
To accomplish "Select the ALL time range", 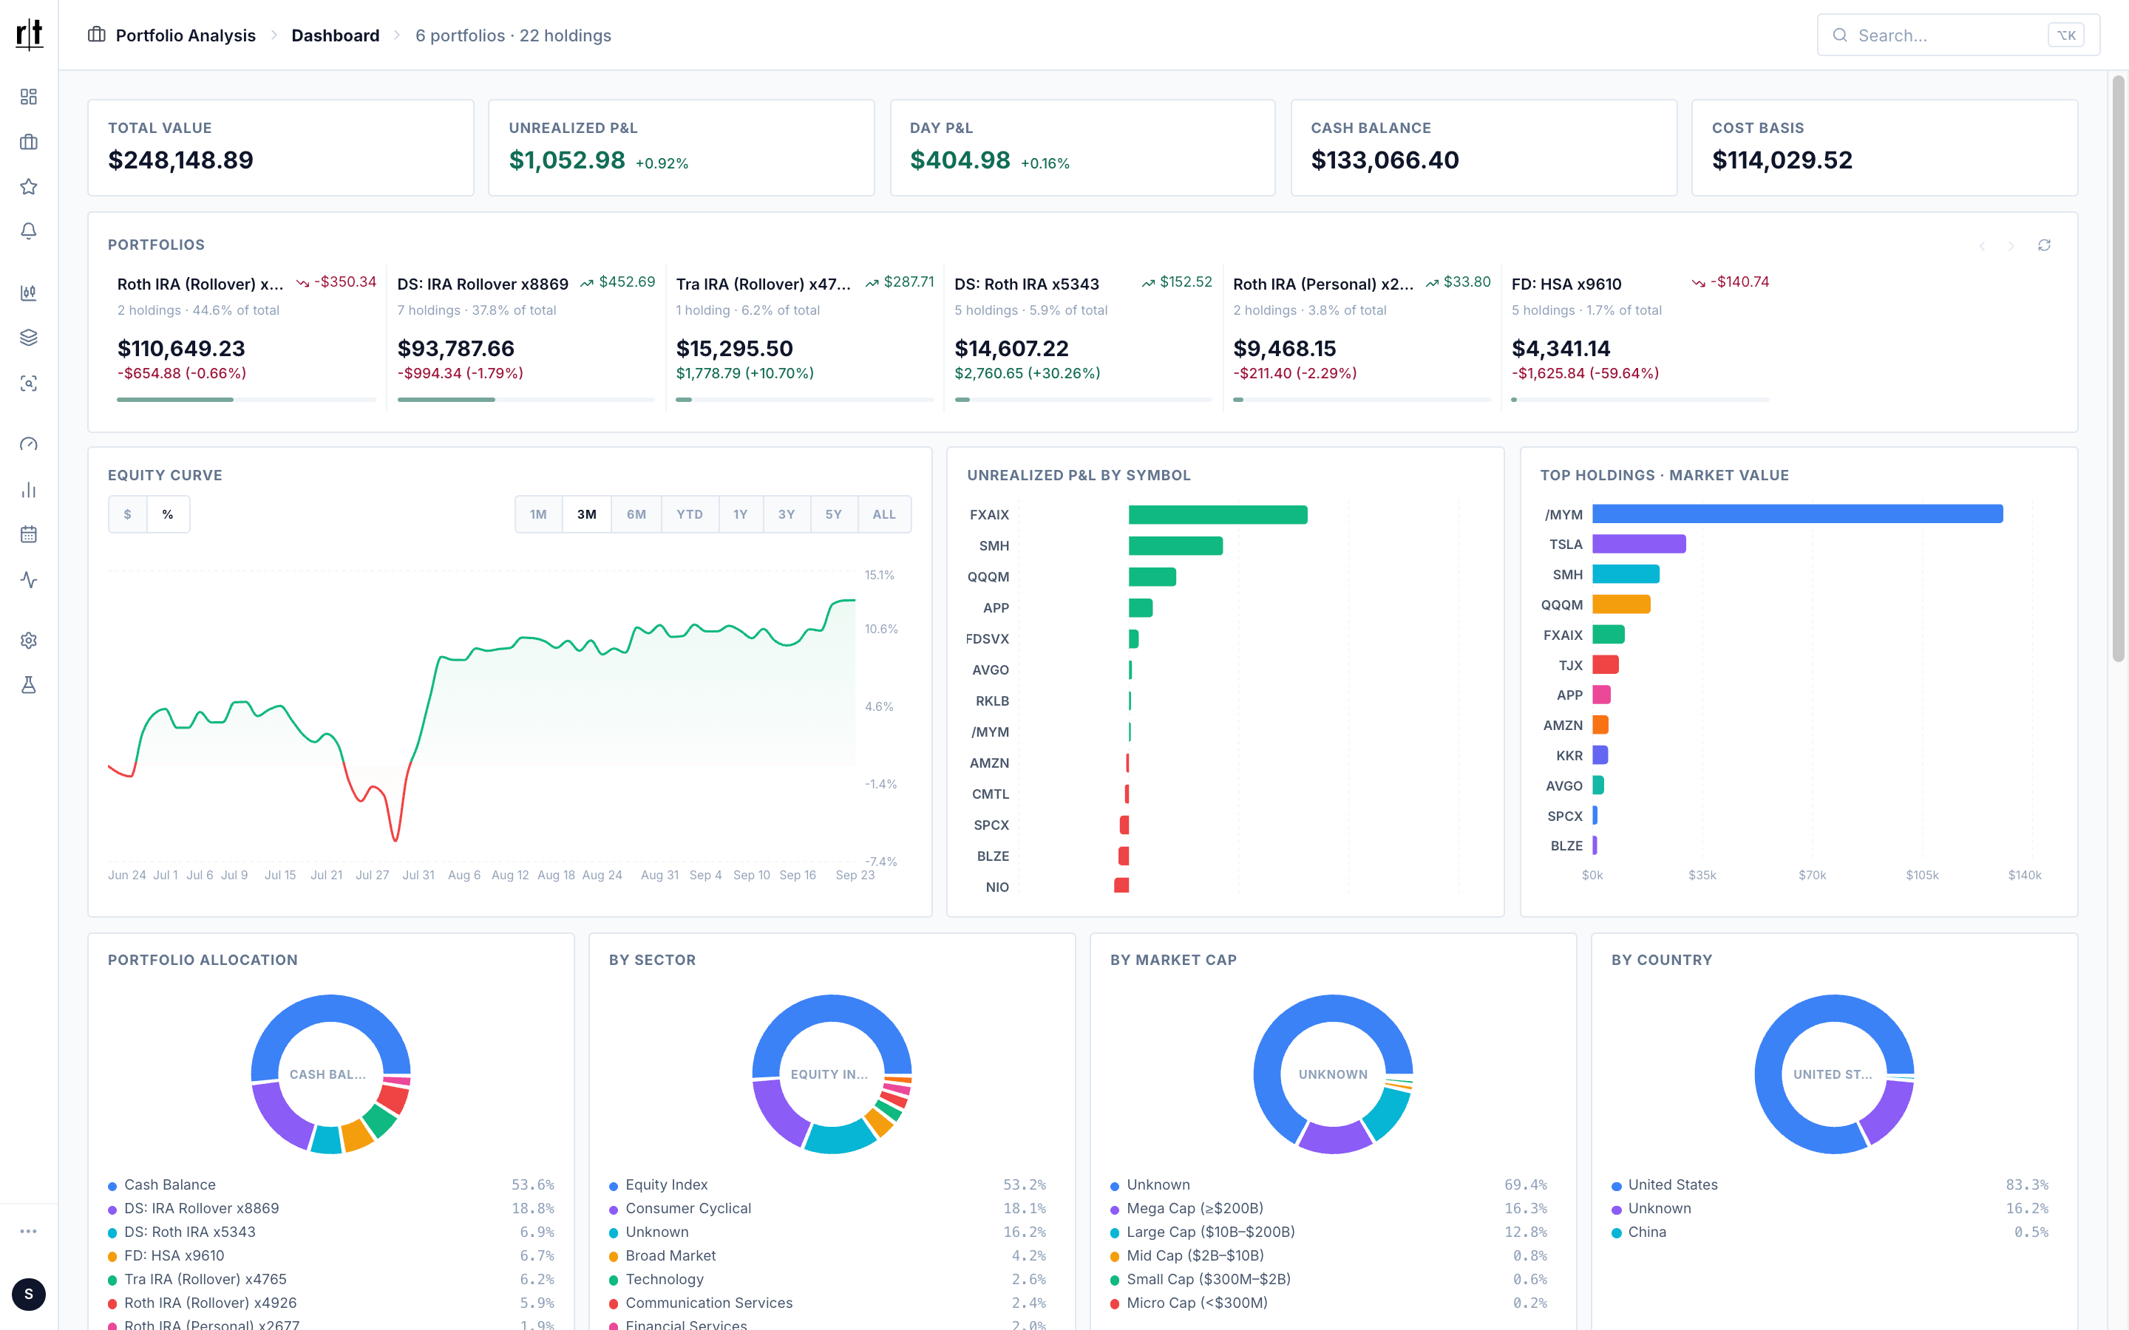I will click(884, 514).
